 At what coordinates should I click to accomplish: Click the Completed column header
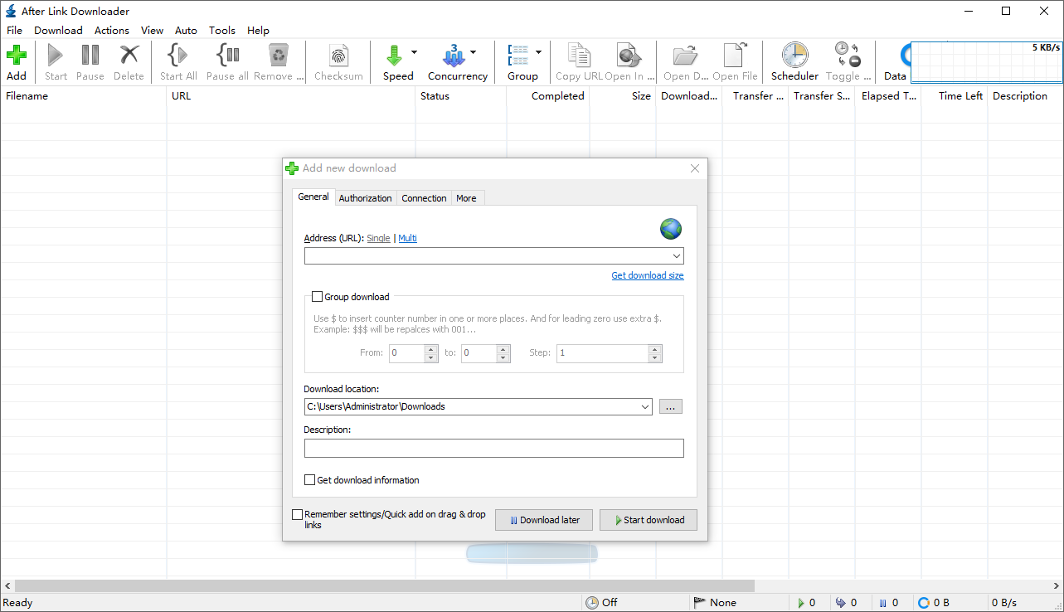(547, 96)
